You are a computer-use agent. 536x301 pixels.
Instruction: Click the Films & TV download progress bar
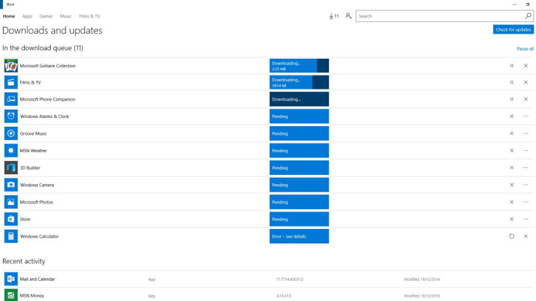[x=299, y=82]
